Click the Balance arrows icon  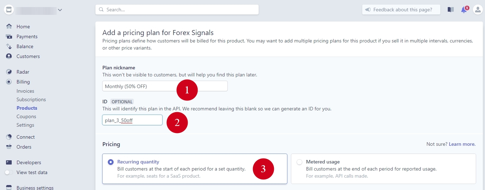click(9, 46)
